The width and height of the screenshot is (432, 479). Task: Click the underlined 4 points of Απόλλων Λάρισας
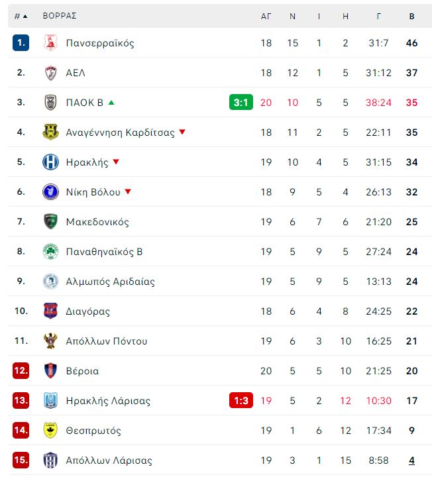pyautogui.click(x=411, y=460)
